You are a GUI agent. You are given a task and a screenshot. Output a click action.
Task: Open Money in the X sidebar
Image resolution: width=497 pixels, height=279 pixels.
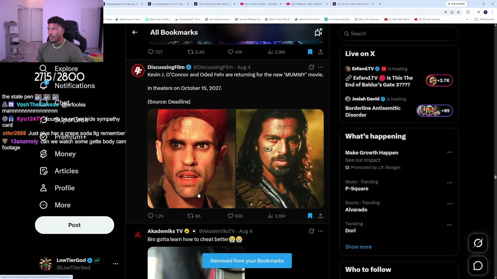(58, 154)
